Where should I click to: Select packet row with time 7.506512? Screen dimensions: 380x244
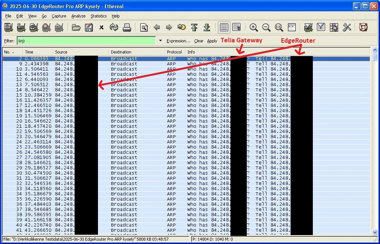coord(186,85)
